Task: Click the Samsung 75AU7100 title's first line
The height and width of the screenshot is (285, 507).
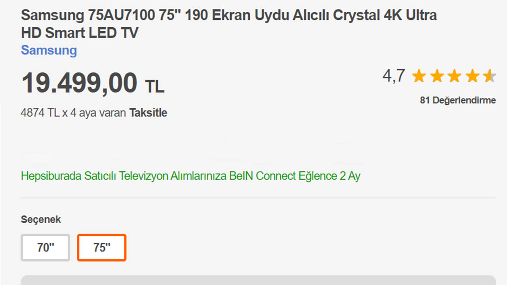Action: pos(229,15)
